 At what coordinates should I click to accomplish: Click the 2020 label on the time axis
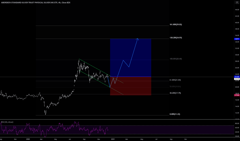pos(28,139)
